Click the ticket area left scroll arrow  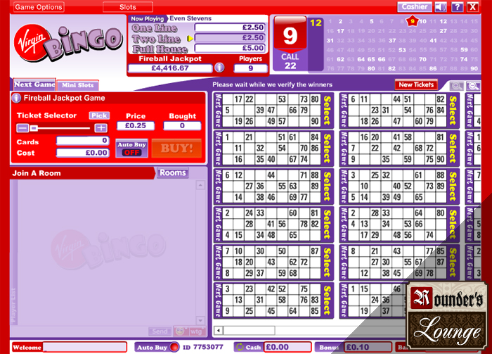219,330
